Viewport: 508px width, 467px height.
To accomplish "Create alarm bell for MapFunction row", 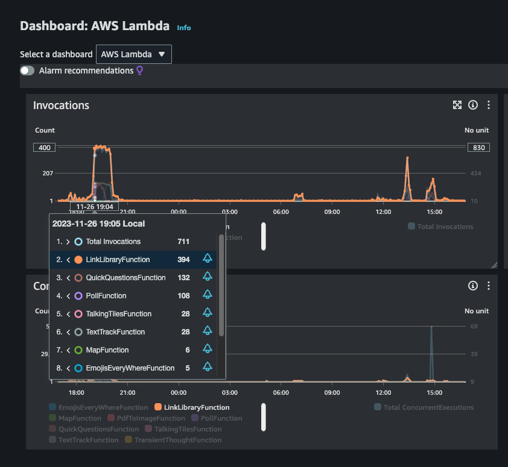I will (208, 349).
